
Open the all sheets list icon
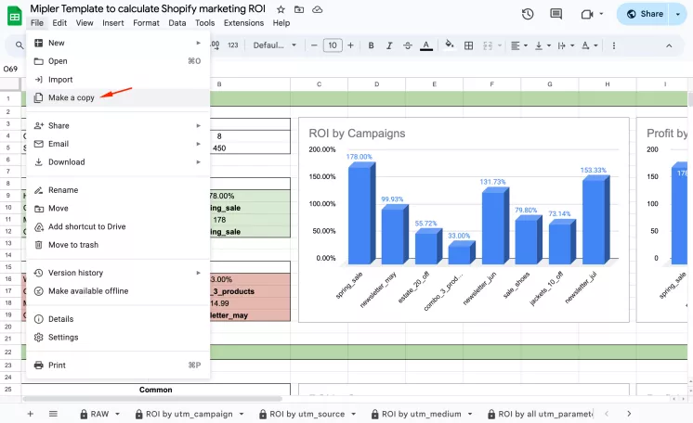tap(53, 414)
